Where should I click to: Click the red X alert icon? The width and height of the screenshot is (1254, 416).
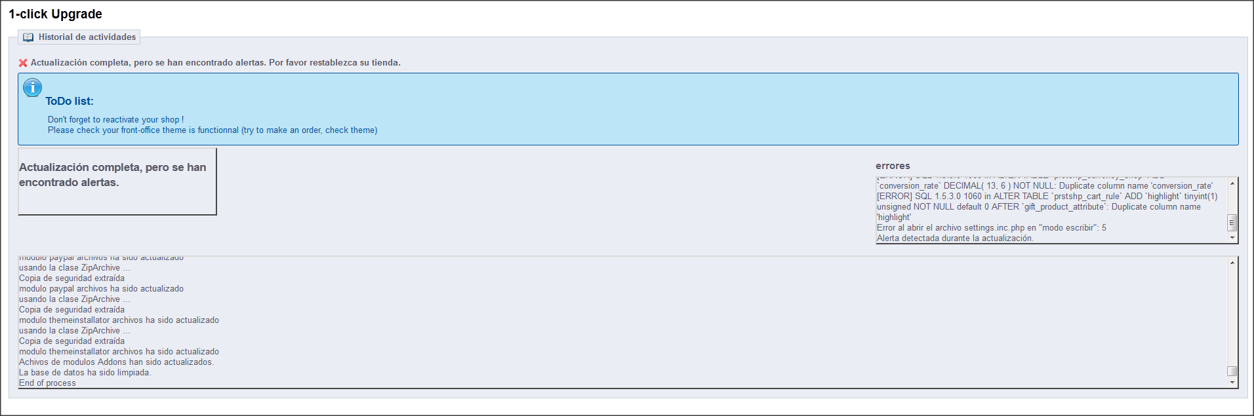[x=23, y=63]
